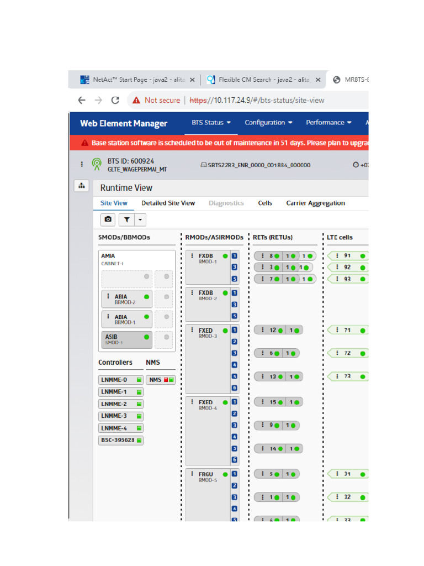Open the site hierarchy tree icon
The image size is (424, 566).
point(81,186)
